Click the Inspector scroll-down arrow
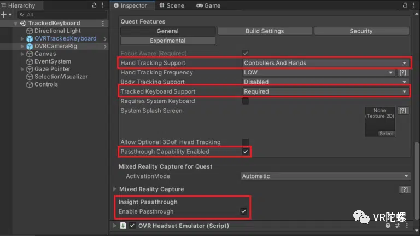 417,231
